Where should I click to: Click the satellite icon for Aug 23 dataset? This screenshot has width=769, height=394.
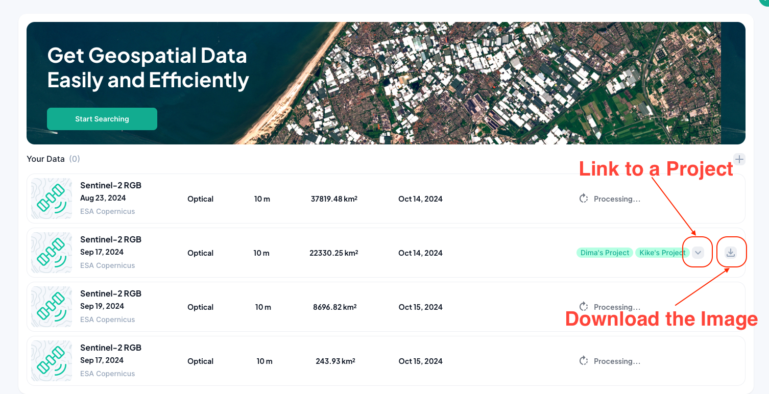(52, 199)
